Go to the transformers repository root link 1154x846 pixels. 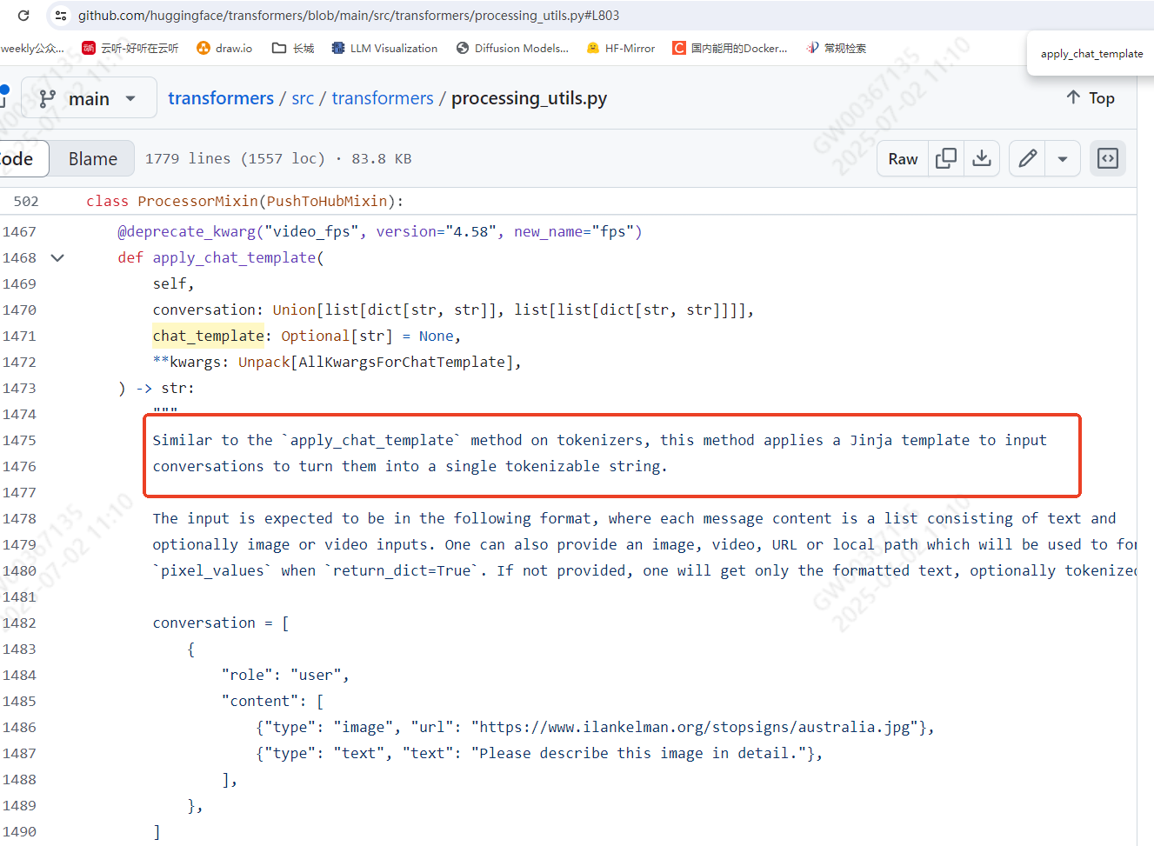[221, 98]
